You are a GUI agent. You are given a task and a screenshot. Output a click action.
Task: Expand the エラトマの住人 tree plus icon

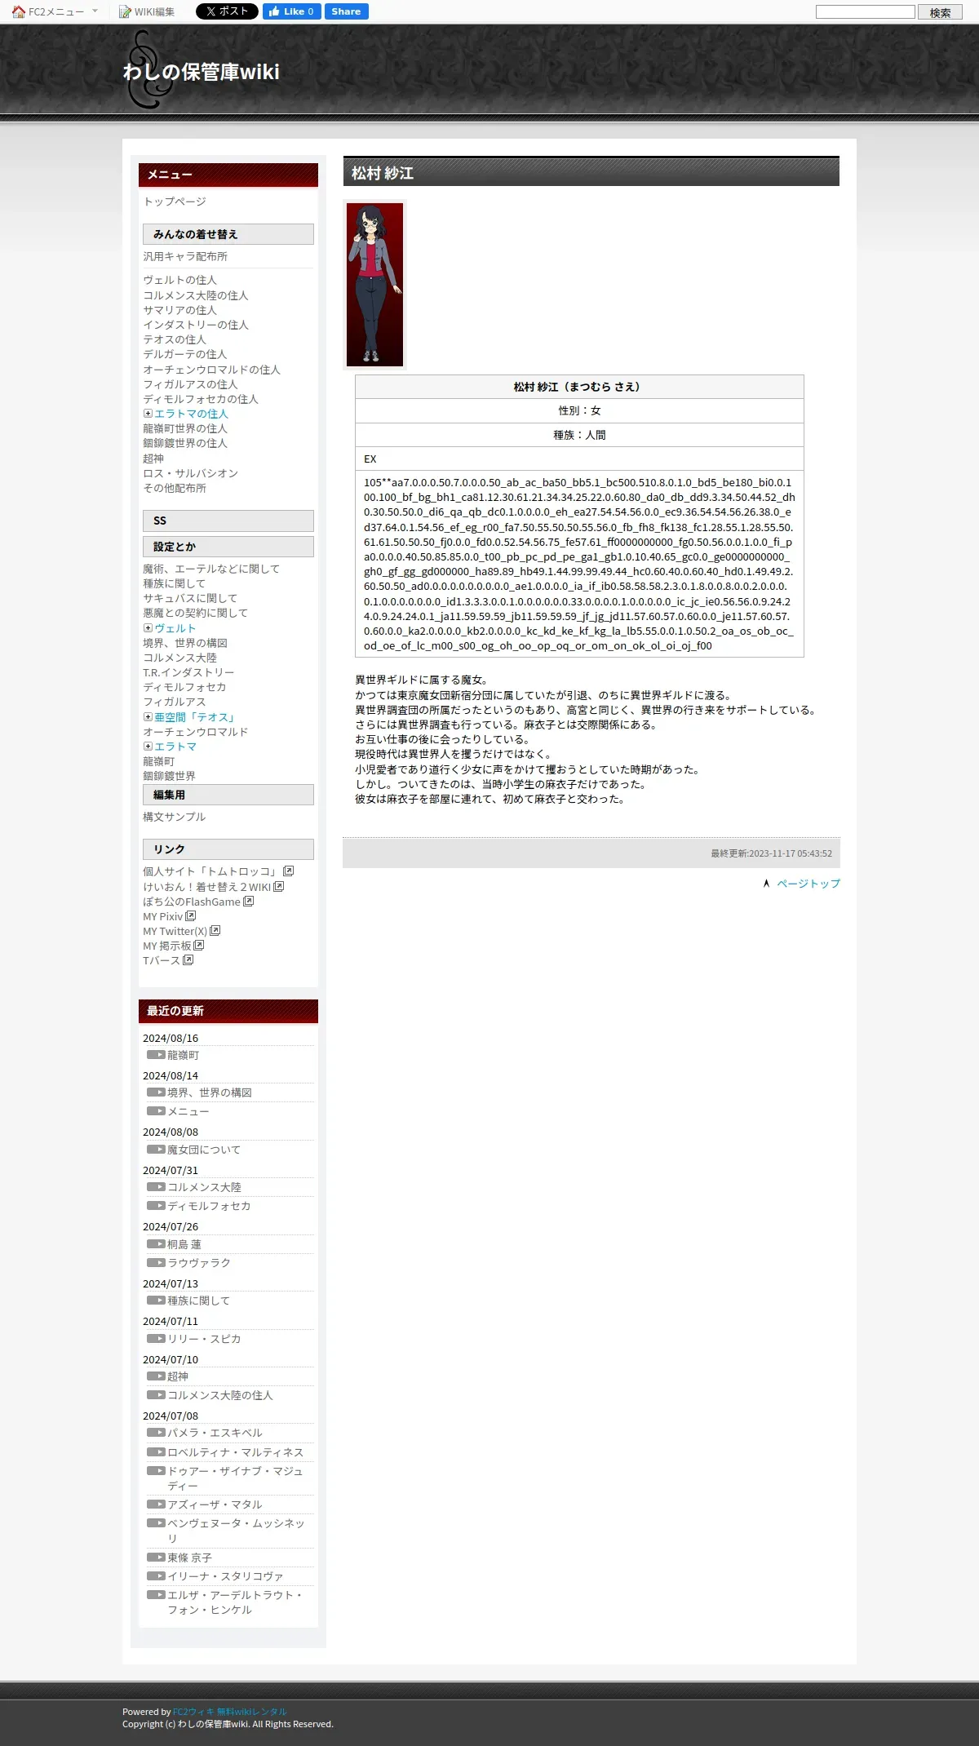pyautogui.click(x=148, y=414)
